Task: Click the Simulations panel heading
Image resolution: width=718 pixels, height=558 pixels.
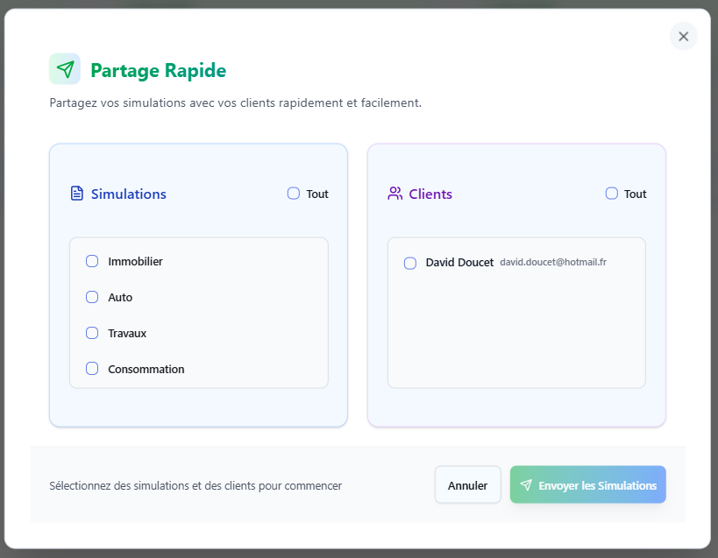Action: tap(128, 194)
